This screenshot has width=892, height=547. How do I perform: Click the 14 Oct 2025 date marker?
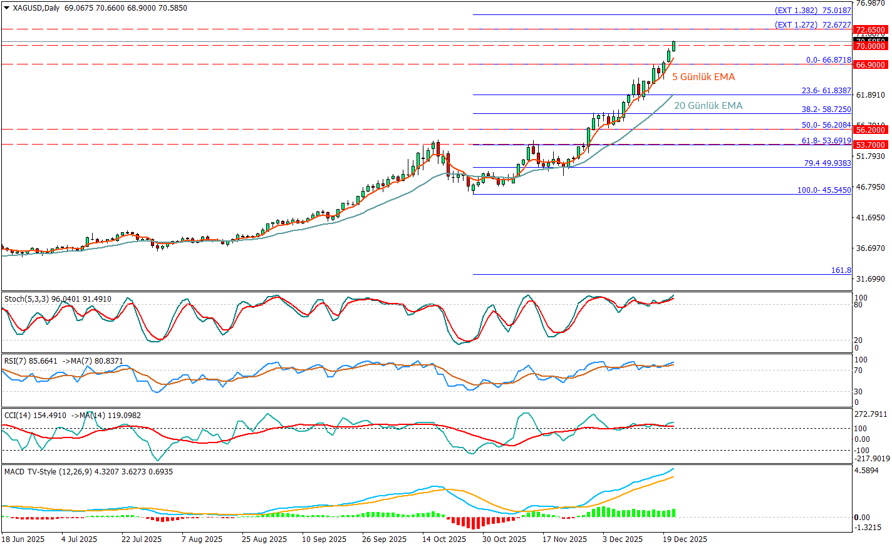(x=443, y=539)
